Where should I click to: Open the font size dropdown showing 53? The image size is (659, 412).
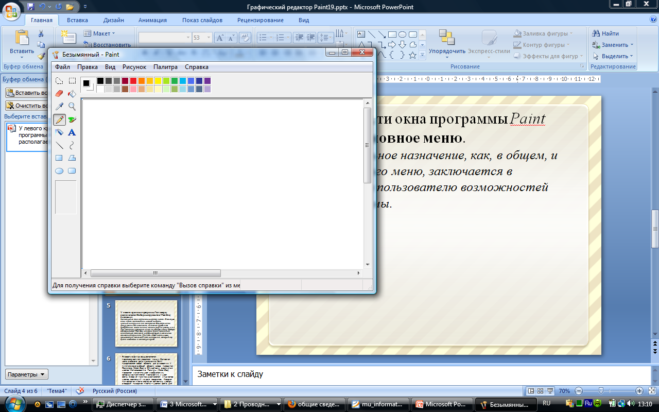[x=209, y=38]
